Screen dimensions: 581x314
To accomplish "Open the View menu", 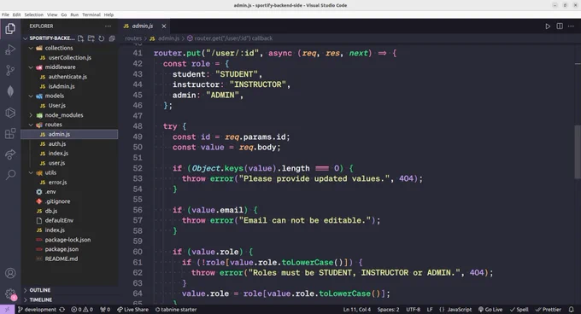I will [x=52, y=15].
